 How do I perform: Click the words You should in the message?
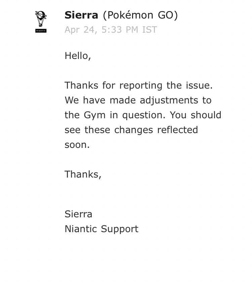pyautogui.click(x=196, y=115)
